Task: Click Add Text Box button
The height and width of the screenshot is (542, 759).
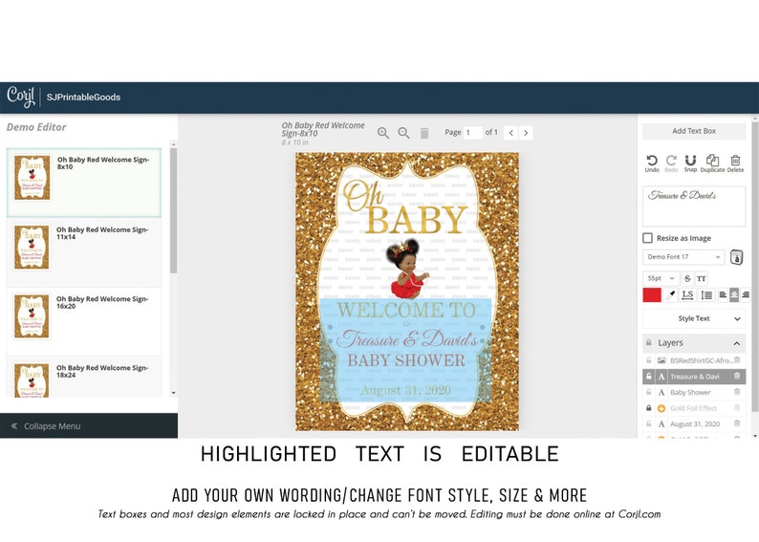Action: pos(694,131)
